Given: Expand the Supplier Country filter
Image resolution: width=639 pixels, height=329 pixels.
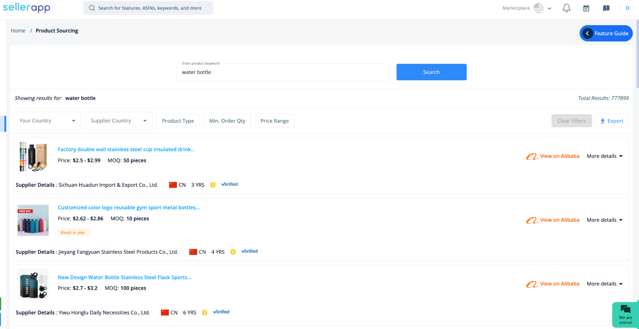Looking at the screenshot, I should (119, 121).
